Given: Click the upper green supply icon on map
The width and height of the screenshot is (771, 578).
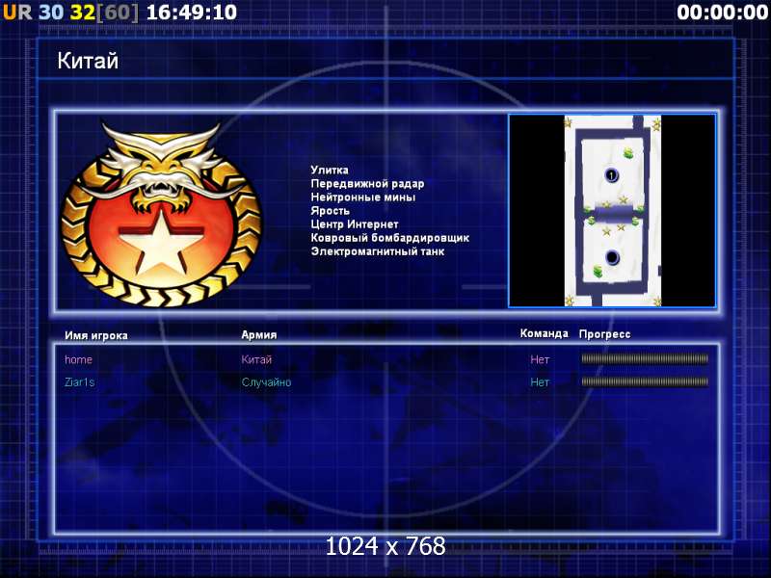Looking at the screenshot, I should tap(628, 154).
